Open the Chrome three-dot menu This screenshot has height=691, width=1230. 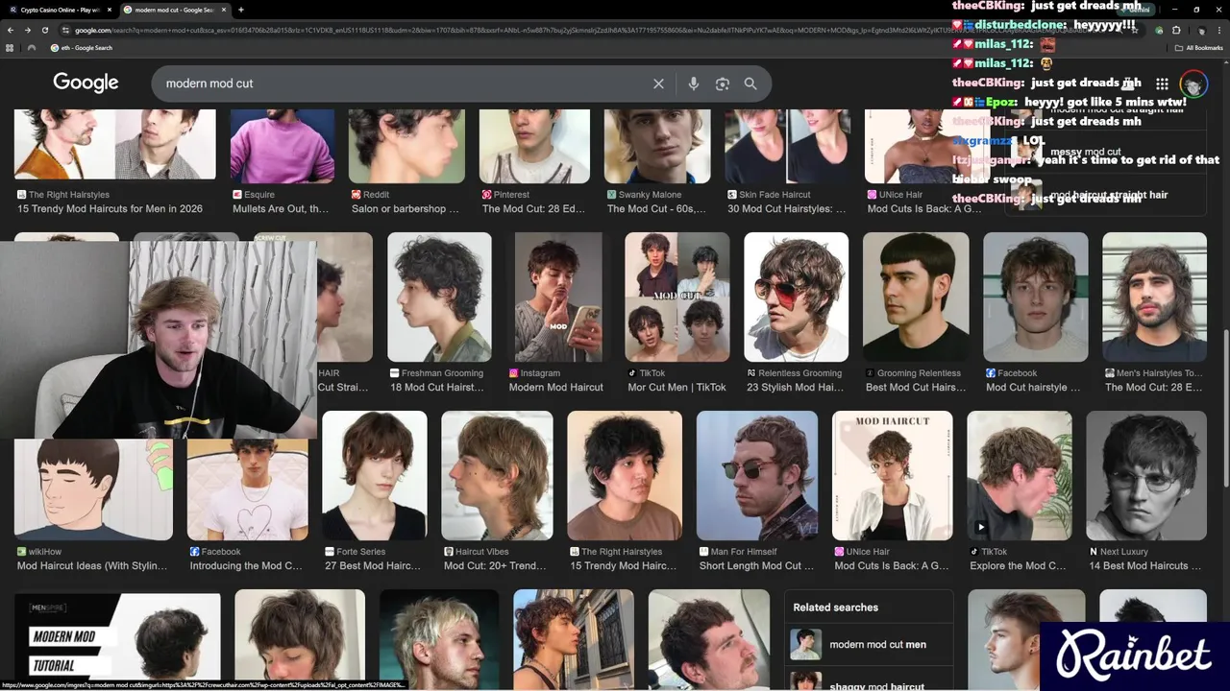(1219, 30)
